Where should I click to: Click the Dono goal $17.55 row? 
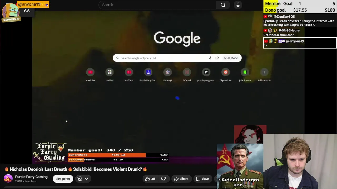[x=300, y=10]
